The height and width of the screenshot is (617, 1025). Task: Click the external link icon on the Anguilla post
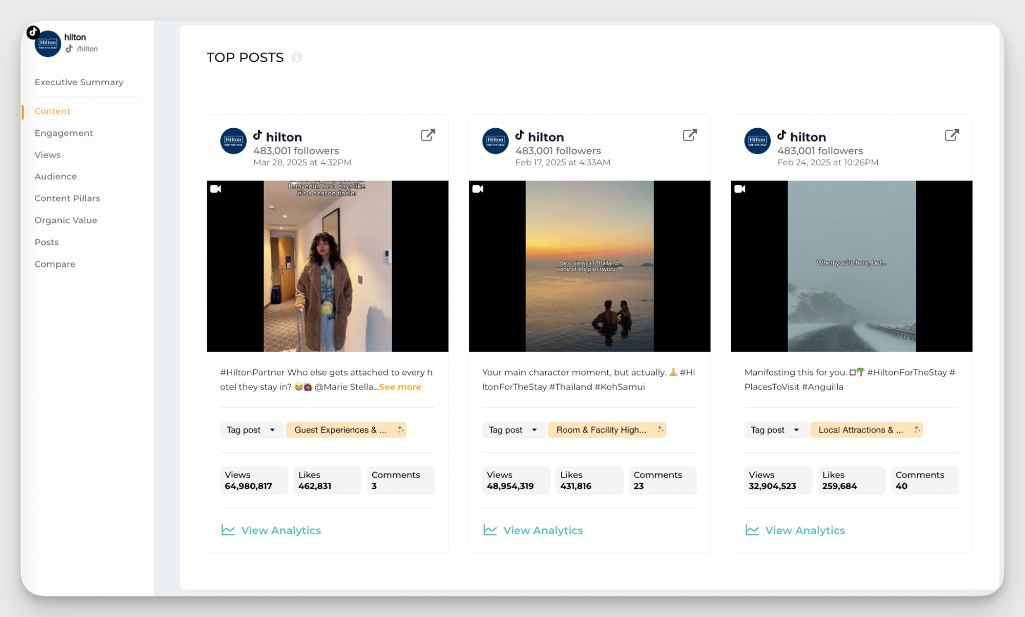pos(952,135)
